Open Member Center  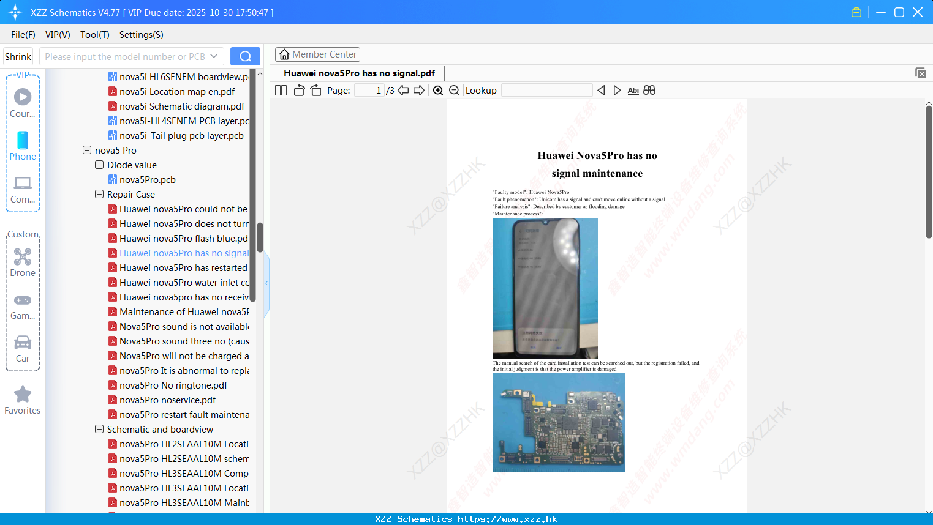point(317,54)
